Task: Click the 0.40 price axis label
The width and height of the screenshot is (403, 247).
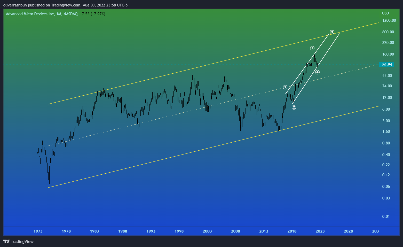Action: coord(386,155)
